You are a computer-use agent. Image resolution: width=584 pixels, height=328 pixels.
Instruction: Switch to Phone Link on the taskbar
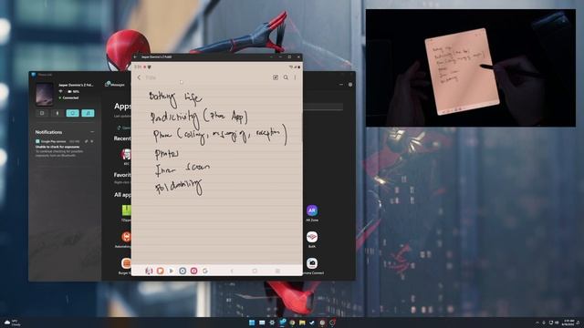point(282,323)
